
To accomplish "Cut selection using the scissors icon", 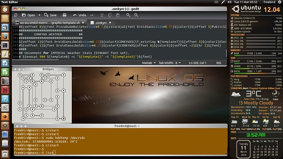I will 102,15.
